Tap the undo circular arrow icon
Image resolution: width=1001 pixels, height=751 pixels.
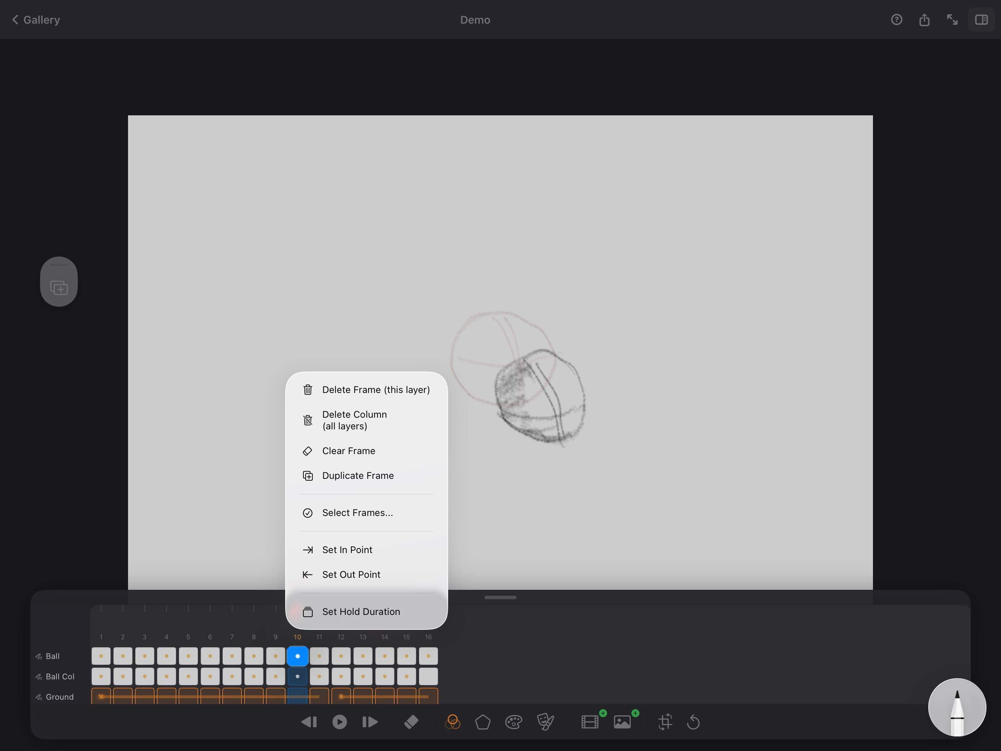pyautogui.click(x=694, y=722)
